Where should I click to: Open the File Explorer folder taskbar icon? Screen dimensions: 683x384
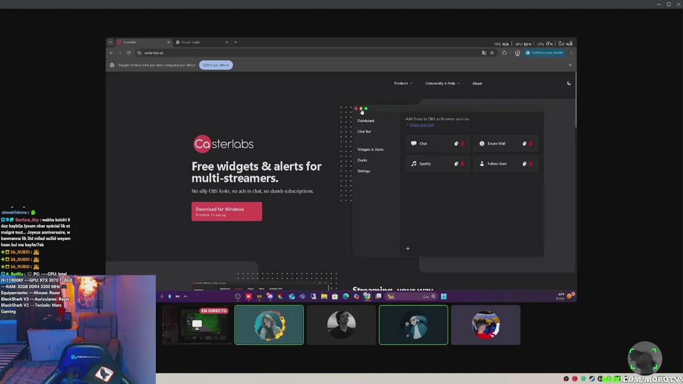[324, 297]
